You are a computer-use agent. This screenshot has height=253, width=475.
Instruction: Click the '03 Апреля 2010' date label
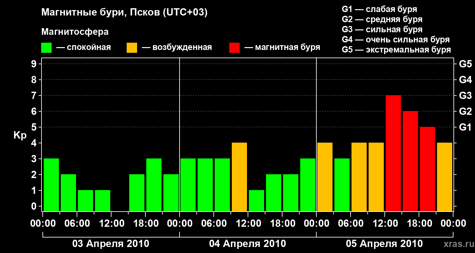[x=111, y=244]
